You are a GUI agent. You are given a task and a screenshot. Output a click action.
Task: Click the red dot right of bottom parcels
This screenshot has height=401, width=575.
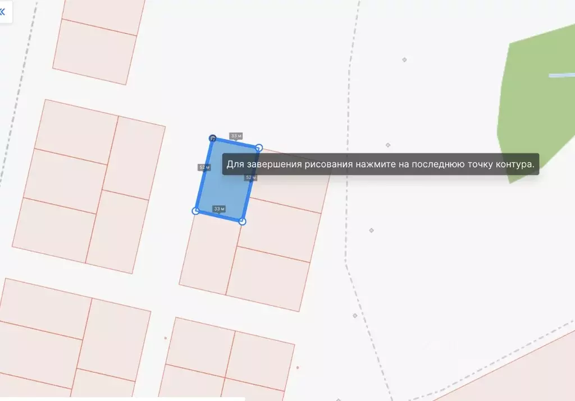tap(297, 368)
